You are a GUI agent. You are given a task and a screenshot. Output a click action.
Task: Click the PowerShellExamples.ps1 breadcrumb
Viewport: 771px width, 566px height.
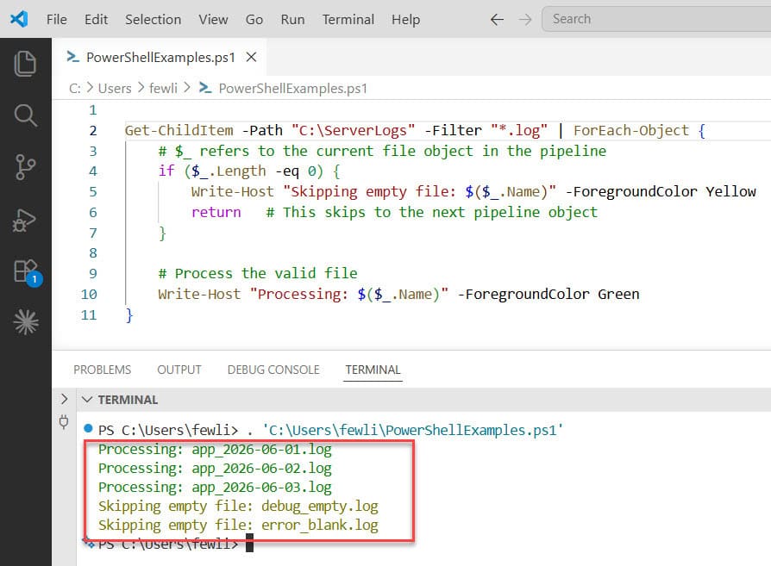point(292,89)
